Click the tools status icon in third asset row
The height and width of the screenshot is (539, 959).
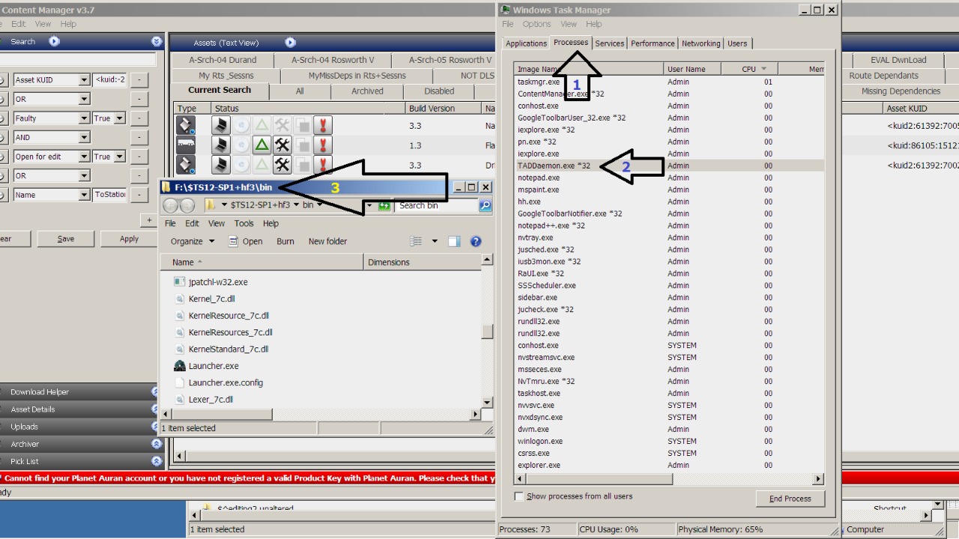point(282,165)
